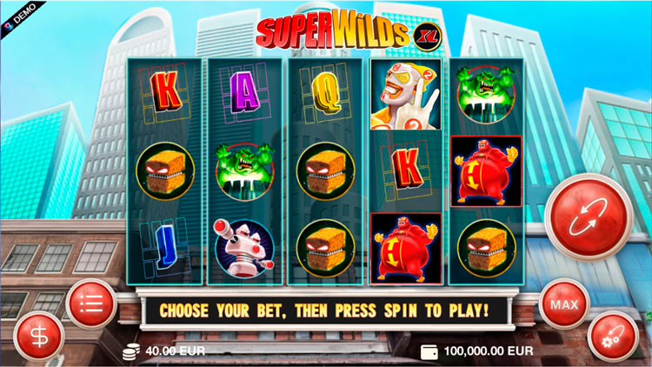Select the red fat hero on fourth reel

tap(406, 249)
